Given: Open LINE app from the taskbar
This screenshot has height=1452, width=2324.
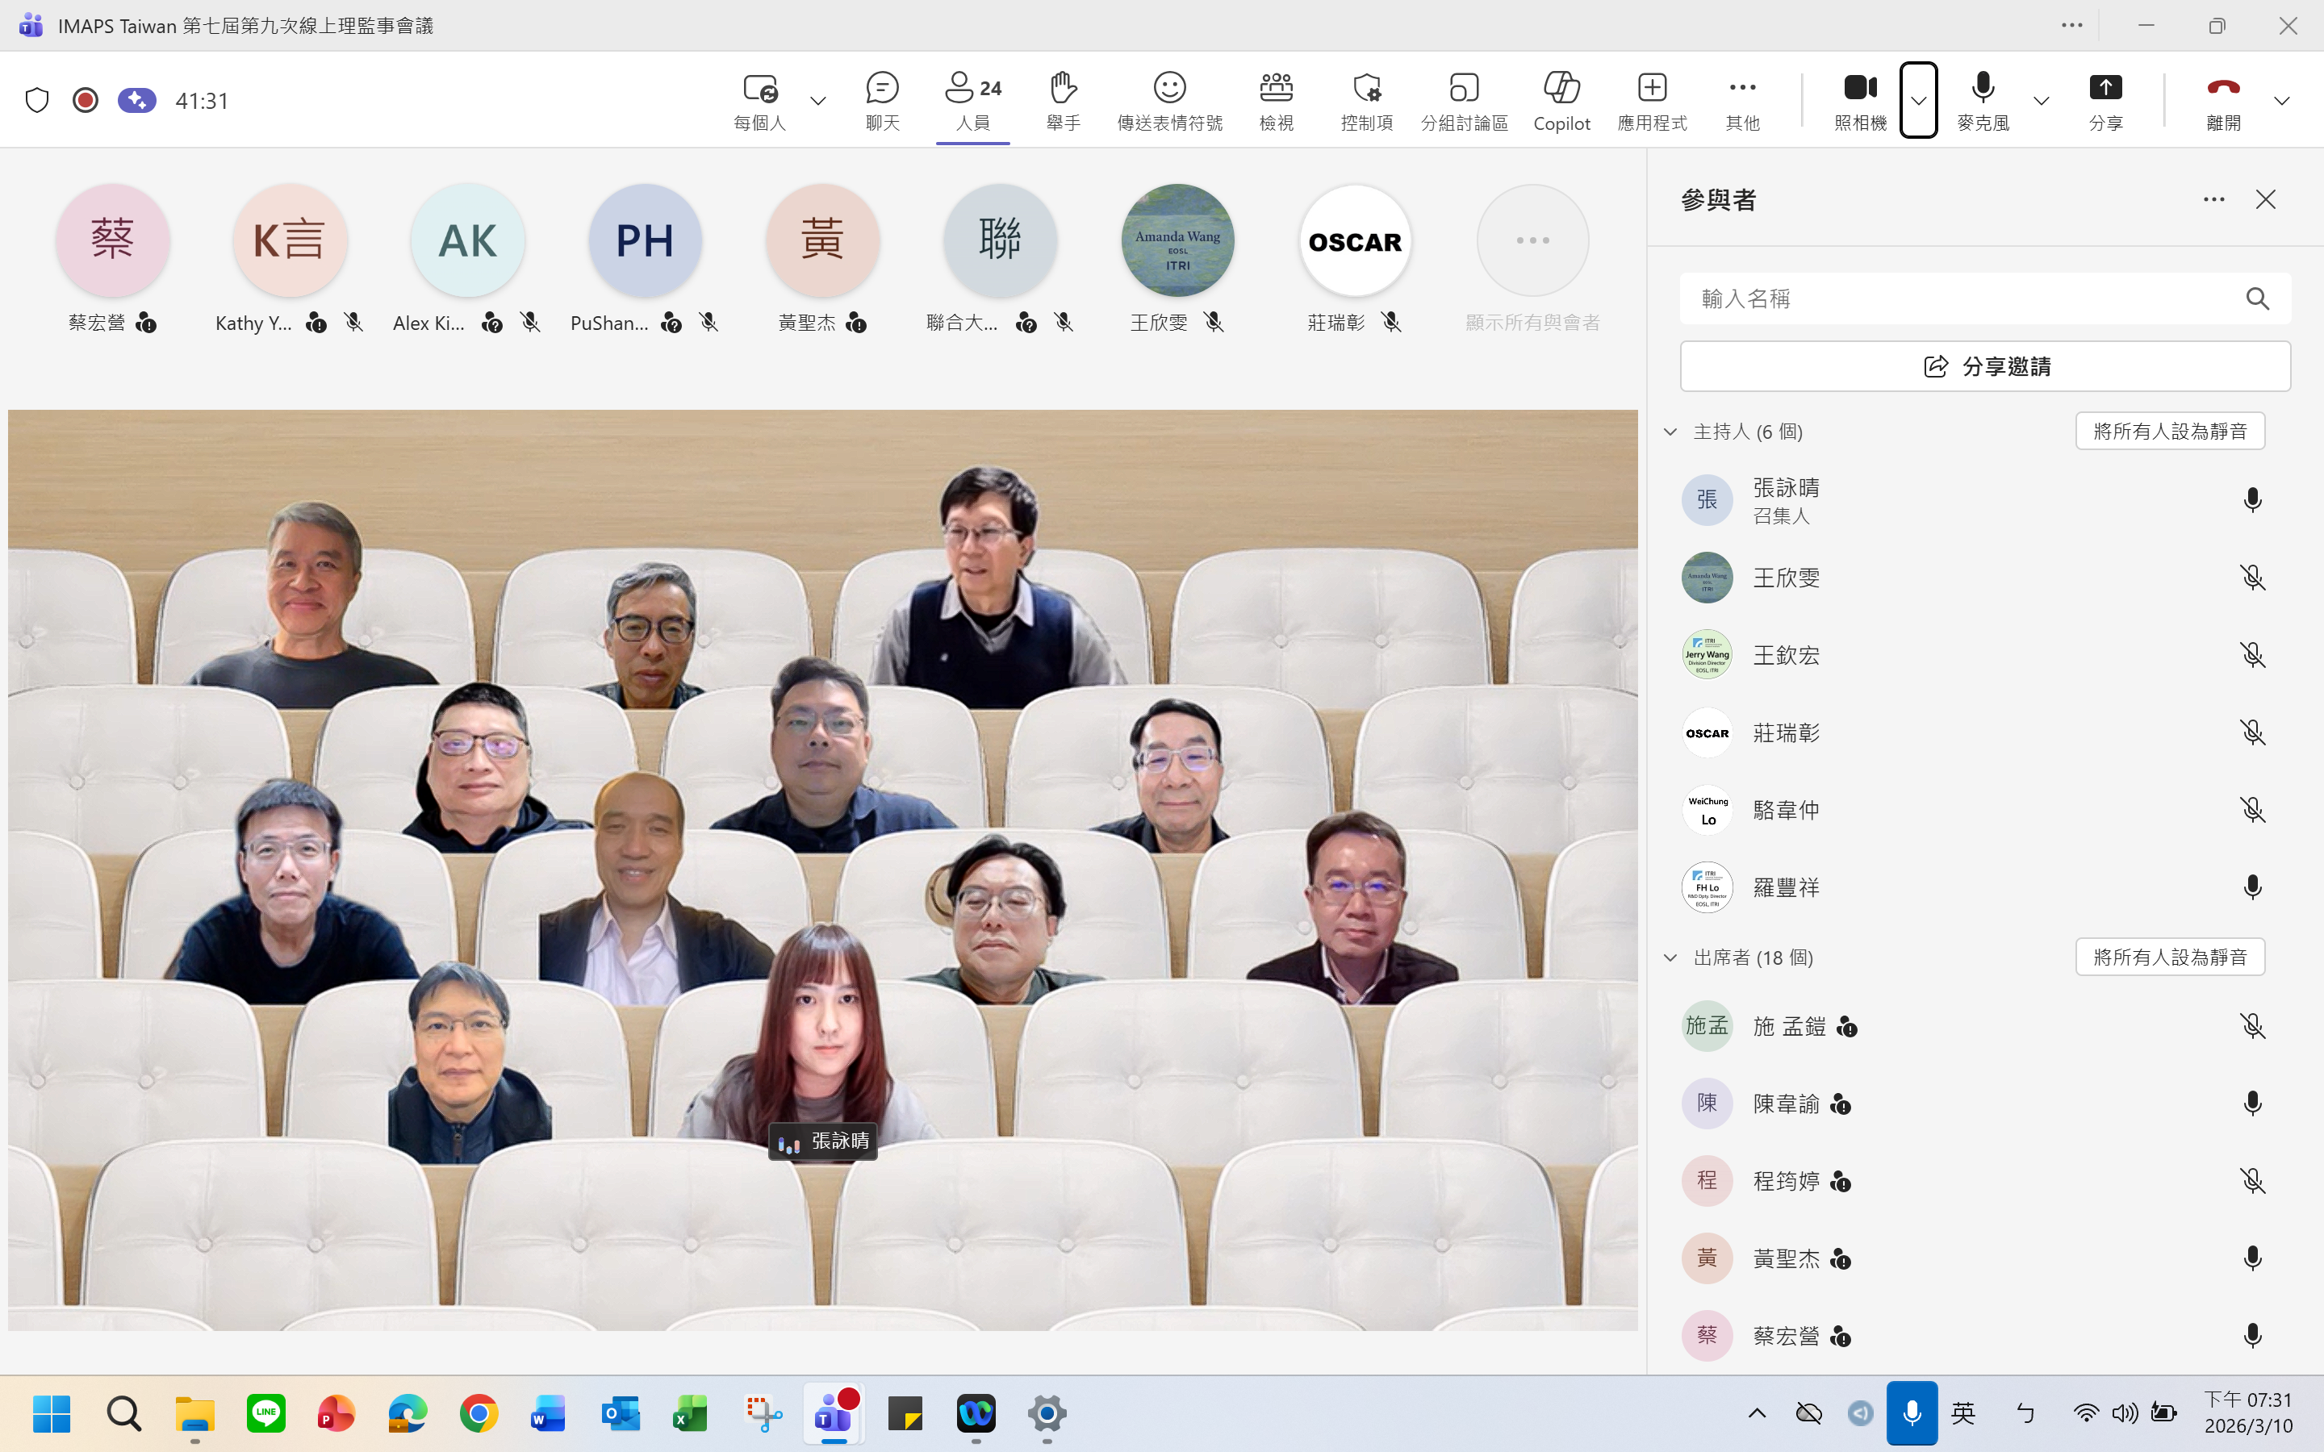Looking at the screenshot, I should tap(266, 1413).
